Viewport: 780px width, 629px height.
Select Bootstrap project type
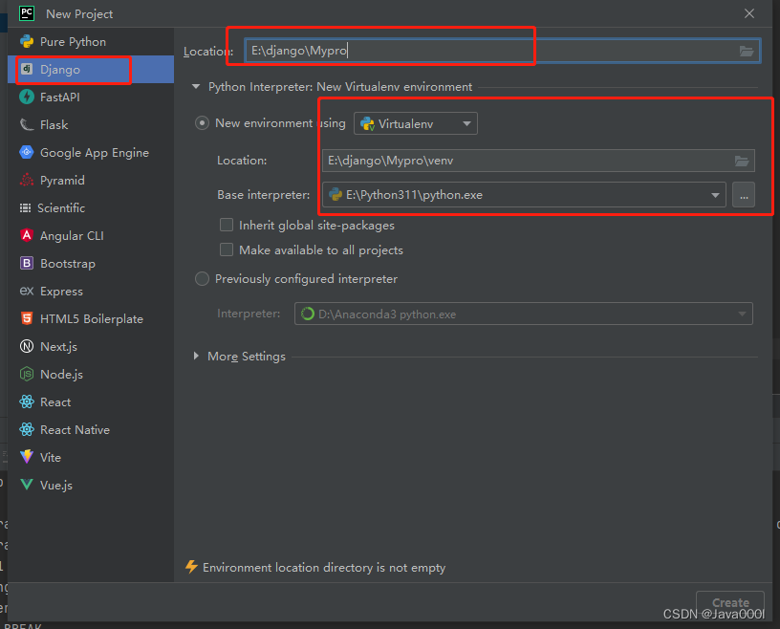tap(91, 263)
